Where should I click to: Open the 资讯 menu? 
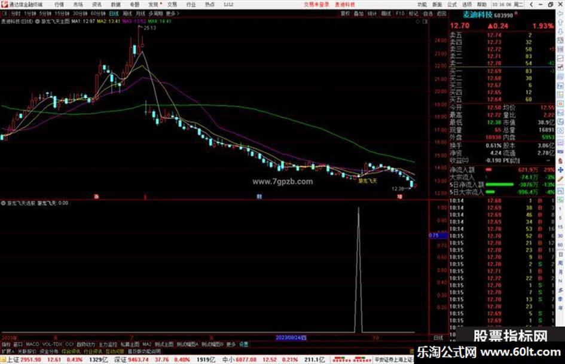pyautogui.click(x=97, y=4)
